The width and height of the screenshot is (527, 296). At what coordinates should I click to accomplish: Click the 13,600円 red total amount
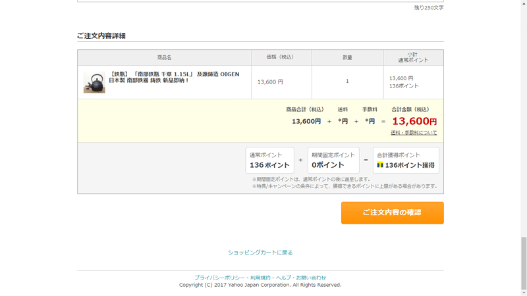tap(414, 121)
